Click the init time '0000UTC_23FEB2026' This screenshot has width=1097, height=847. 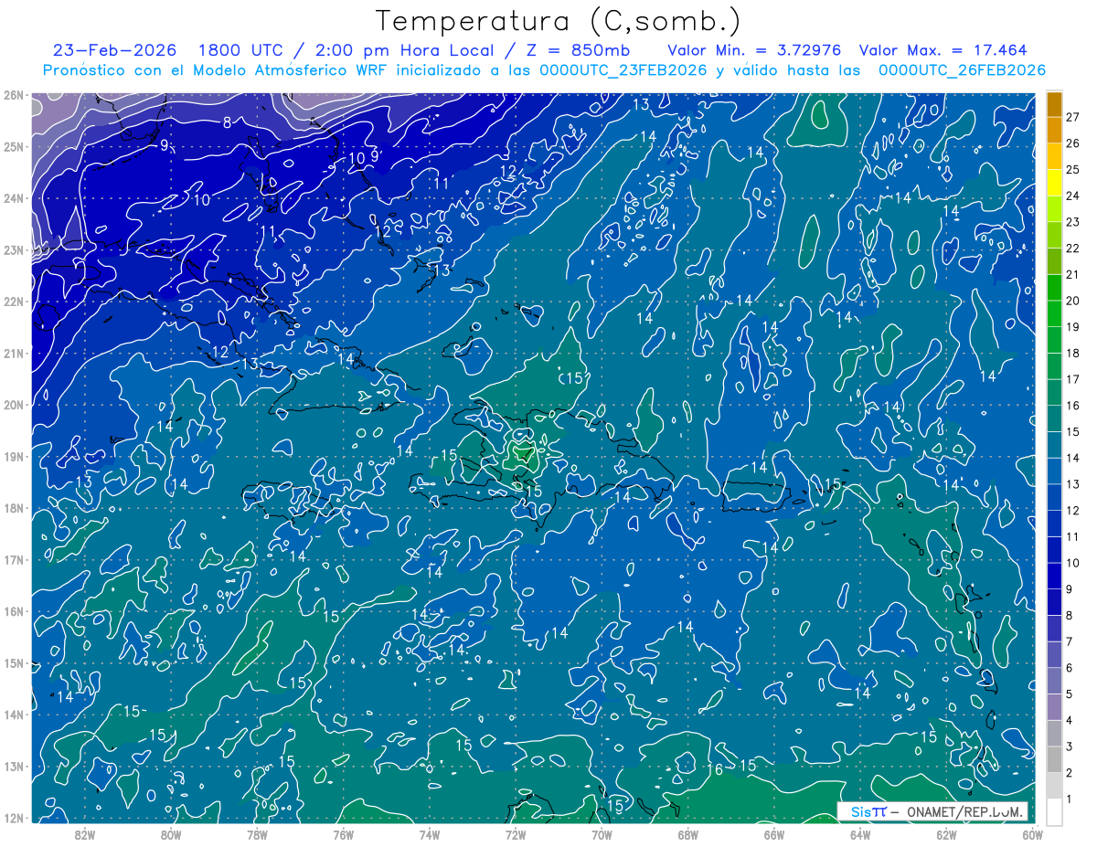[x=623, y=70]
